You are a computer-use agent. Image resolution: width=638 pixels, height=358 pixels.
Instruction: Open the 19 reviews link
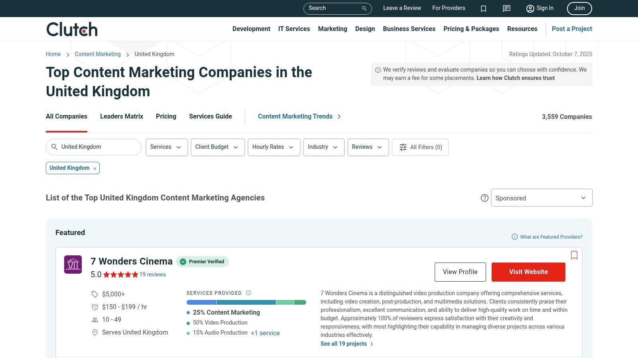point(152,274)
